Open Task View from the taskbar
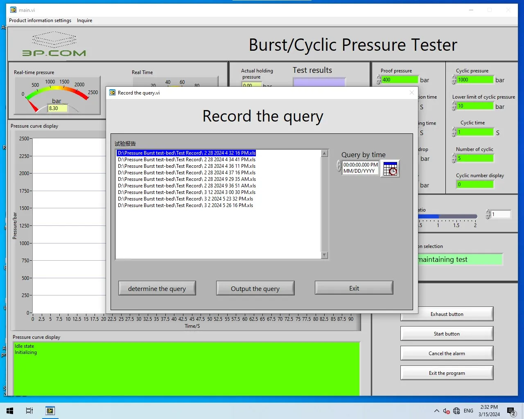 (29, 411)
